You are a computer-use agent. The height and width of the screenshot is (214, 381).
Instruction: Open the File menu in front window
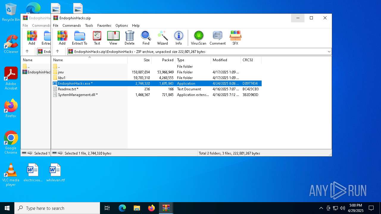(x=56, y=26)
